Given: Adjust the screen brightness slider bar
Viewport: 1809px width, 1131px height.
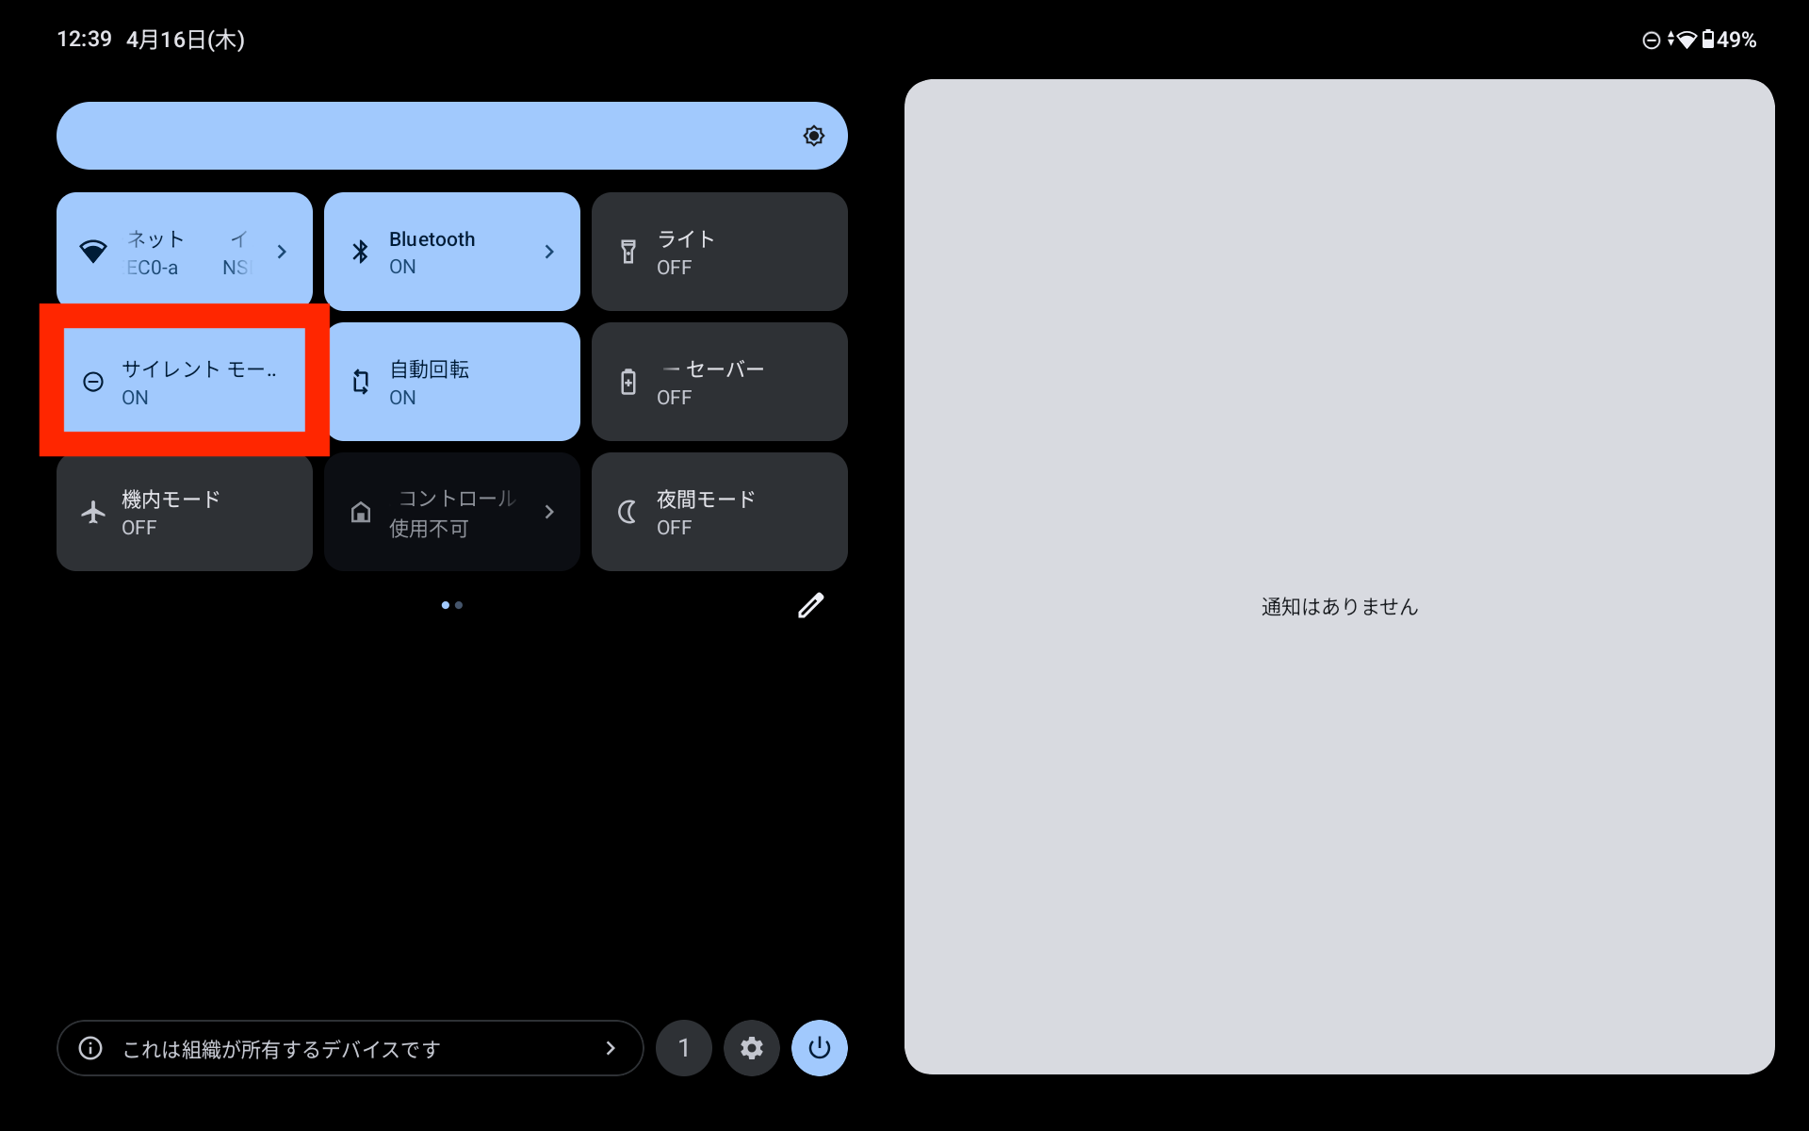Looking at the screenshot, I should [452, 136].
